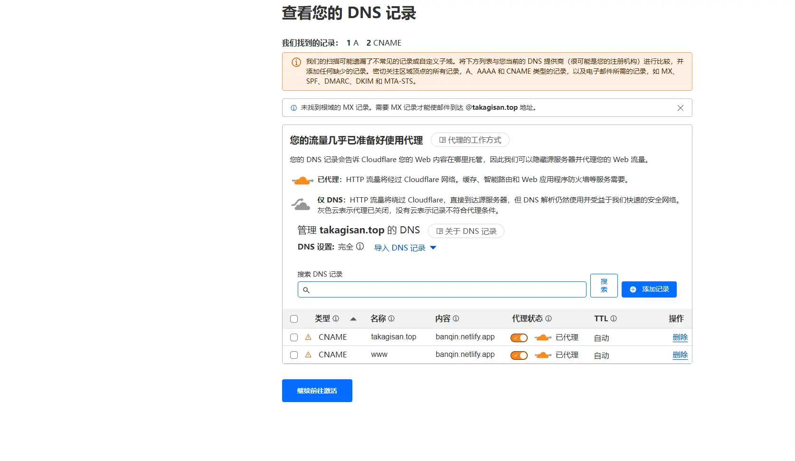795x461 pixels.
Task: Click the info icon beside 名称 header
Action: pyautogui.click(x=391, y=318)
